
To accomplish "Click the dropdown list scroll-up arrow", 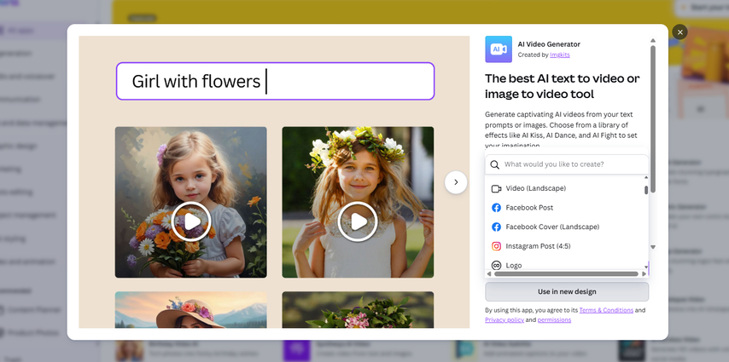I will [646, 177].
